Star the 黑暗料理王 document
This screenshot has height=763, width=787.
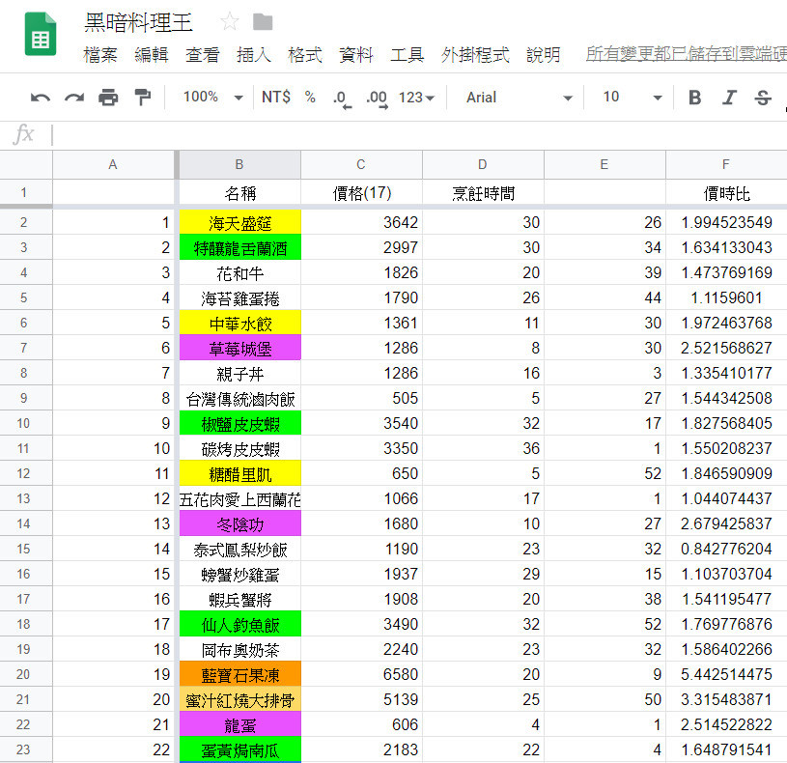(x=230, y=21)
